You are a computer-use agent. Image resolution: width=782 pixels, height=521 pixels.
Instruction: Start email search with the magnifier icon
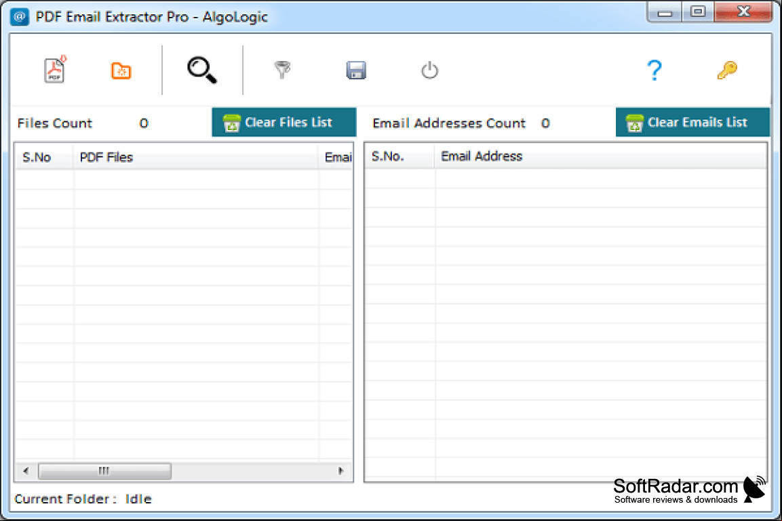[202, 70]
